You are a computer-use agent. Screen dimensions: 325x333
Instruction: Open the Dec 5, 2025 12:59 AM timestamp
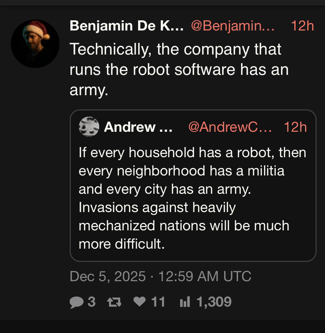[x=160, y=276]
